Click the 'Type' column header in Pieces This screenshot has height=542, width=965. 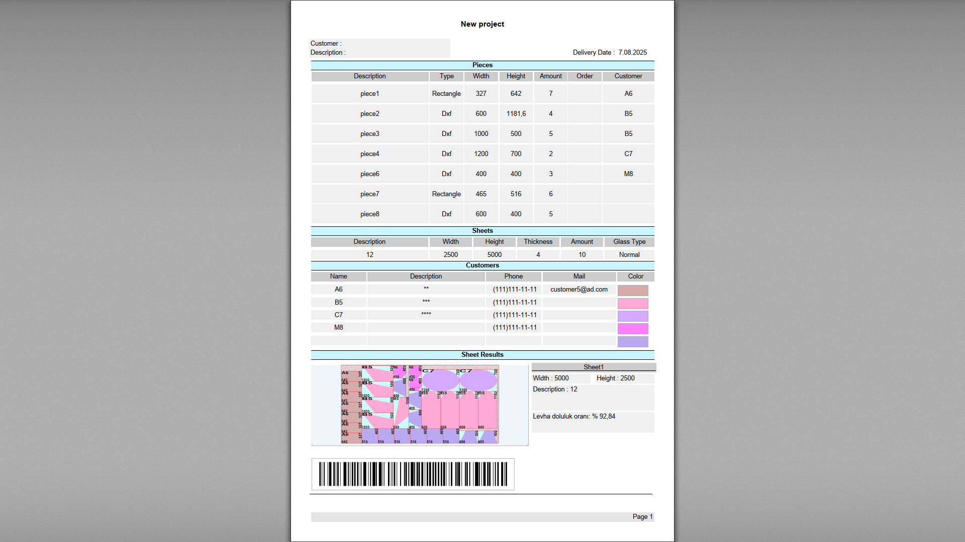click(x=446, y=76)
